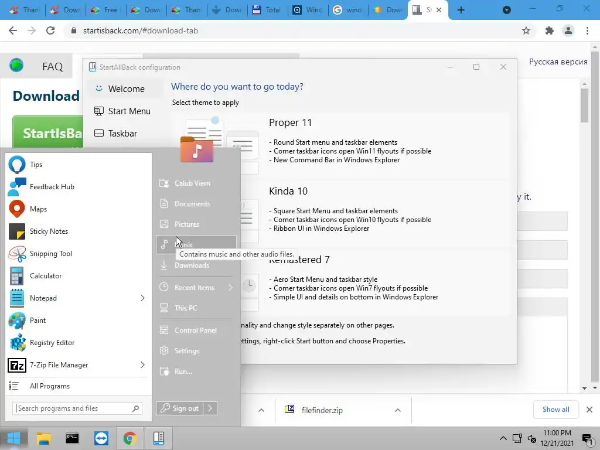Click the Sign out button
600x450 pixels.
[180, 408]
